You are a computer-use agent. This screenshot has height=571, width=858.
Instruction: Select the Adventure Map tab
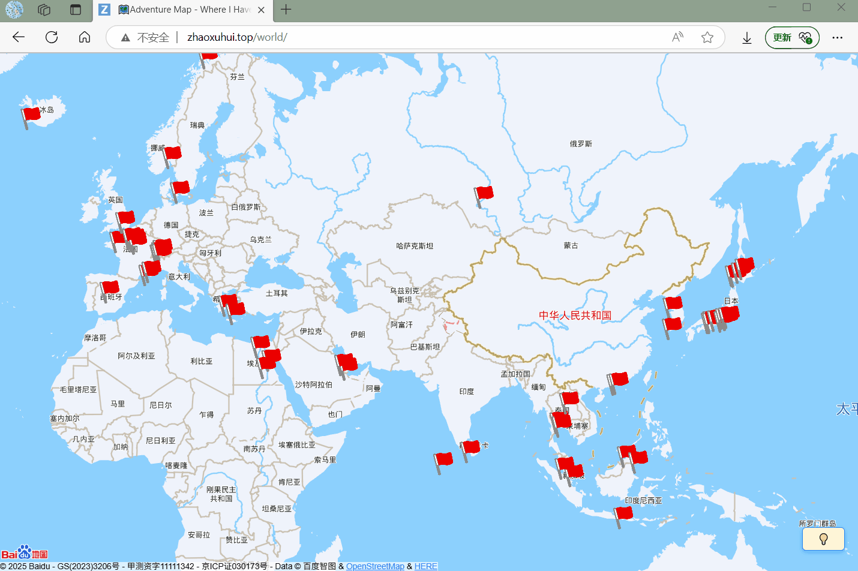click(x=183, y=10)
